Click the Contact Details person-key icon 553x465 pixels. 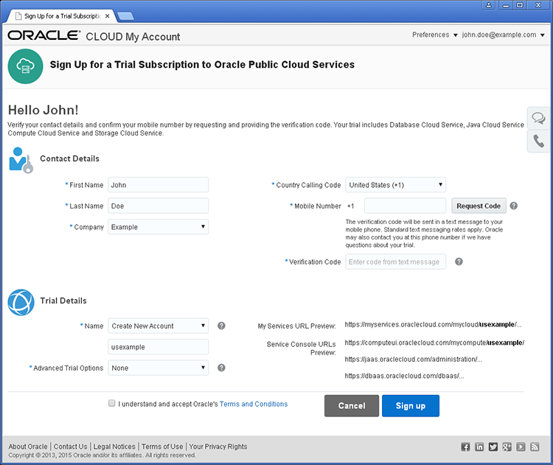[21, 161]
